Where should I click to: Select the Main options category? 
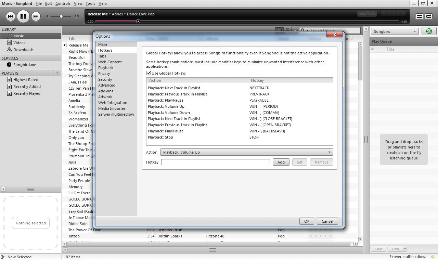(x=116, y=44)
